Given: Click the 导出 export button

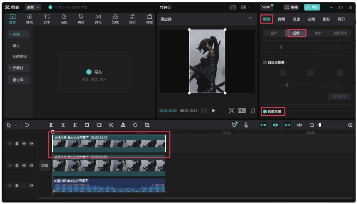Looking at the screenshot, I should (312, 7).
